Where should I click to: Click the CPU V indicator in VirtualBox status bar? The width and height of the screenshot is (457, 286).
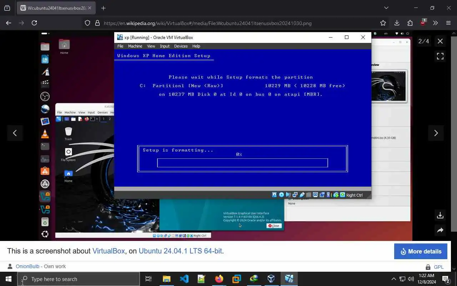pos(328,195)
